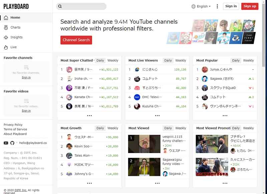Image resolution: width=267 pixels, height=194 pixels.
Task: Open the first Most Viewed Promotion thumbnail
Action: 212,144
